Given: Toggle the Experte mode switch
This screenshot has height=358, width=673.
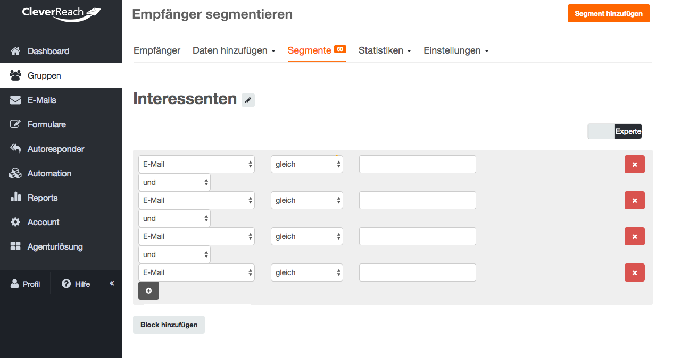Looking at the screenshot, I should [614, 131].
